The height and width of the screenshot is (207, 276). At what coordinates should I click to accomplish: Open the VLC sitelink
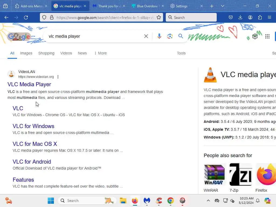[18, 108]
